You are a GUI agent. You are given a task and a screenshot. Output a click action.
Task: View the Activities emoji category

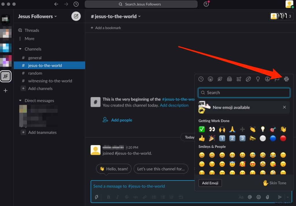point(248,79)
